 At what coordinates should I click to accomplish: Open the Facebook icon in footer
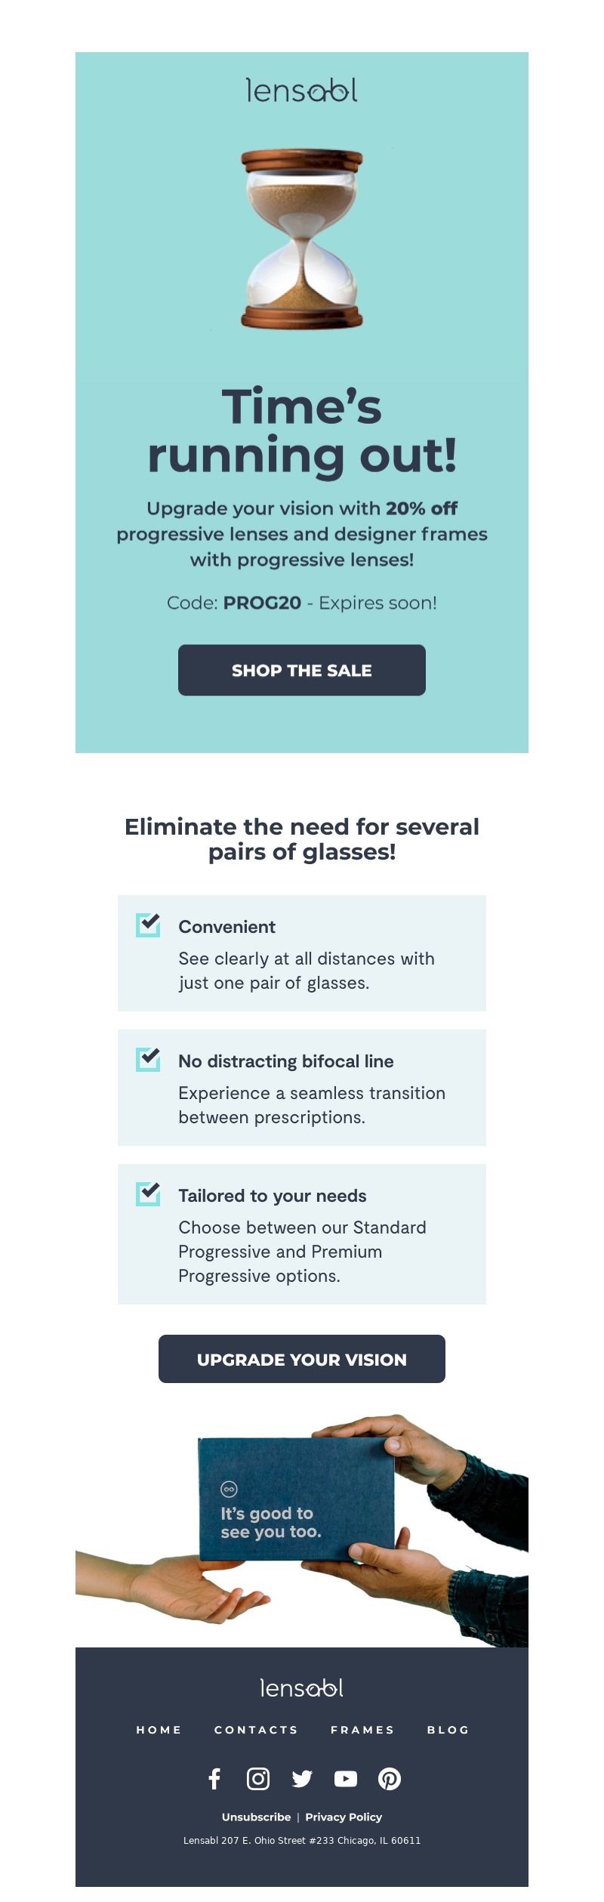click(x=214, y=1779)
